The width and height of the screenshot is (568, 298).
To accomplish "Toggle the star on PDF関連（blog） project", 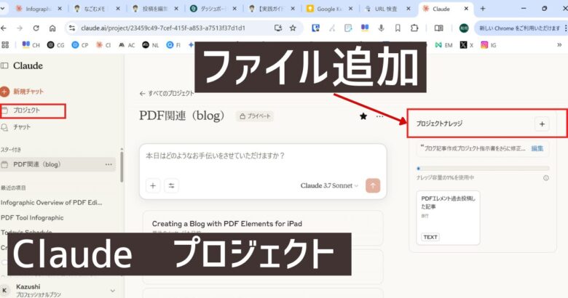I will coord(363,116).
